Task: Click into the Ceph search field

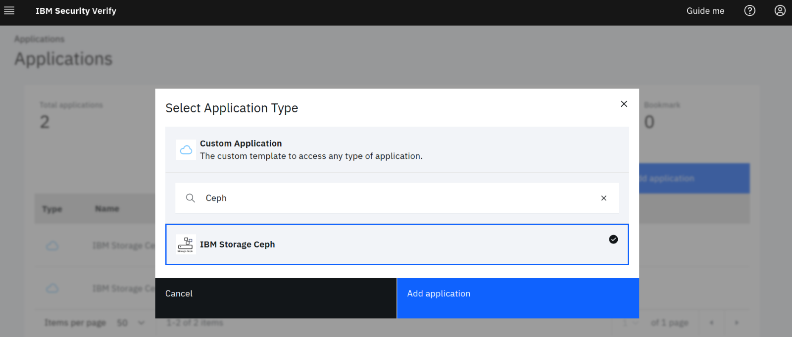Action: [x=397, y=198]
